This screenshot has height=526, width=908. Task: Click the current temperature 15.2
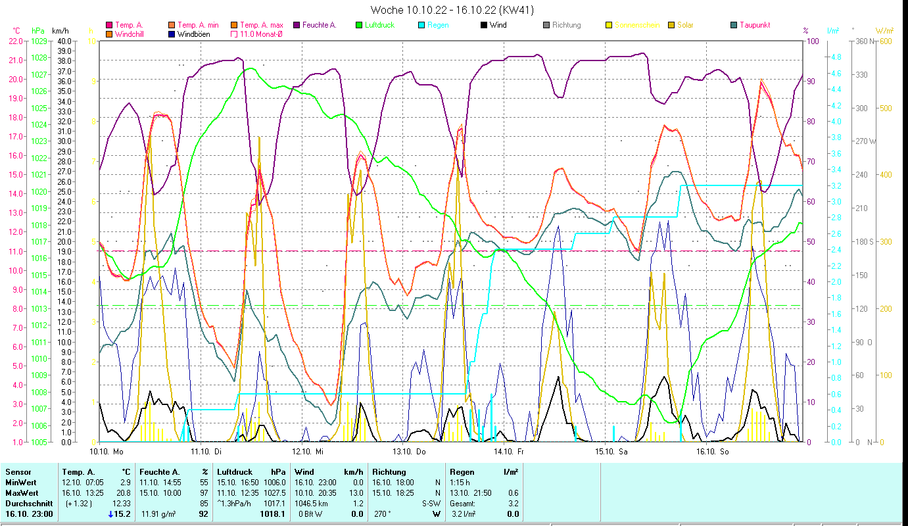point(123,514)
